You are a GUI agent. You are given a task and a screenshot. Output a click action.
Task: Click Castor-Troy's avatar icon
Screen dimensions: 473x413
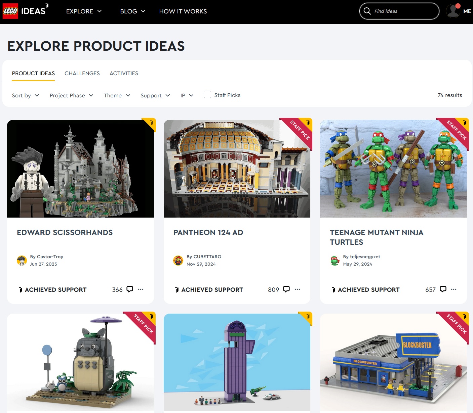[22, 260]
